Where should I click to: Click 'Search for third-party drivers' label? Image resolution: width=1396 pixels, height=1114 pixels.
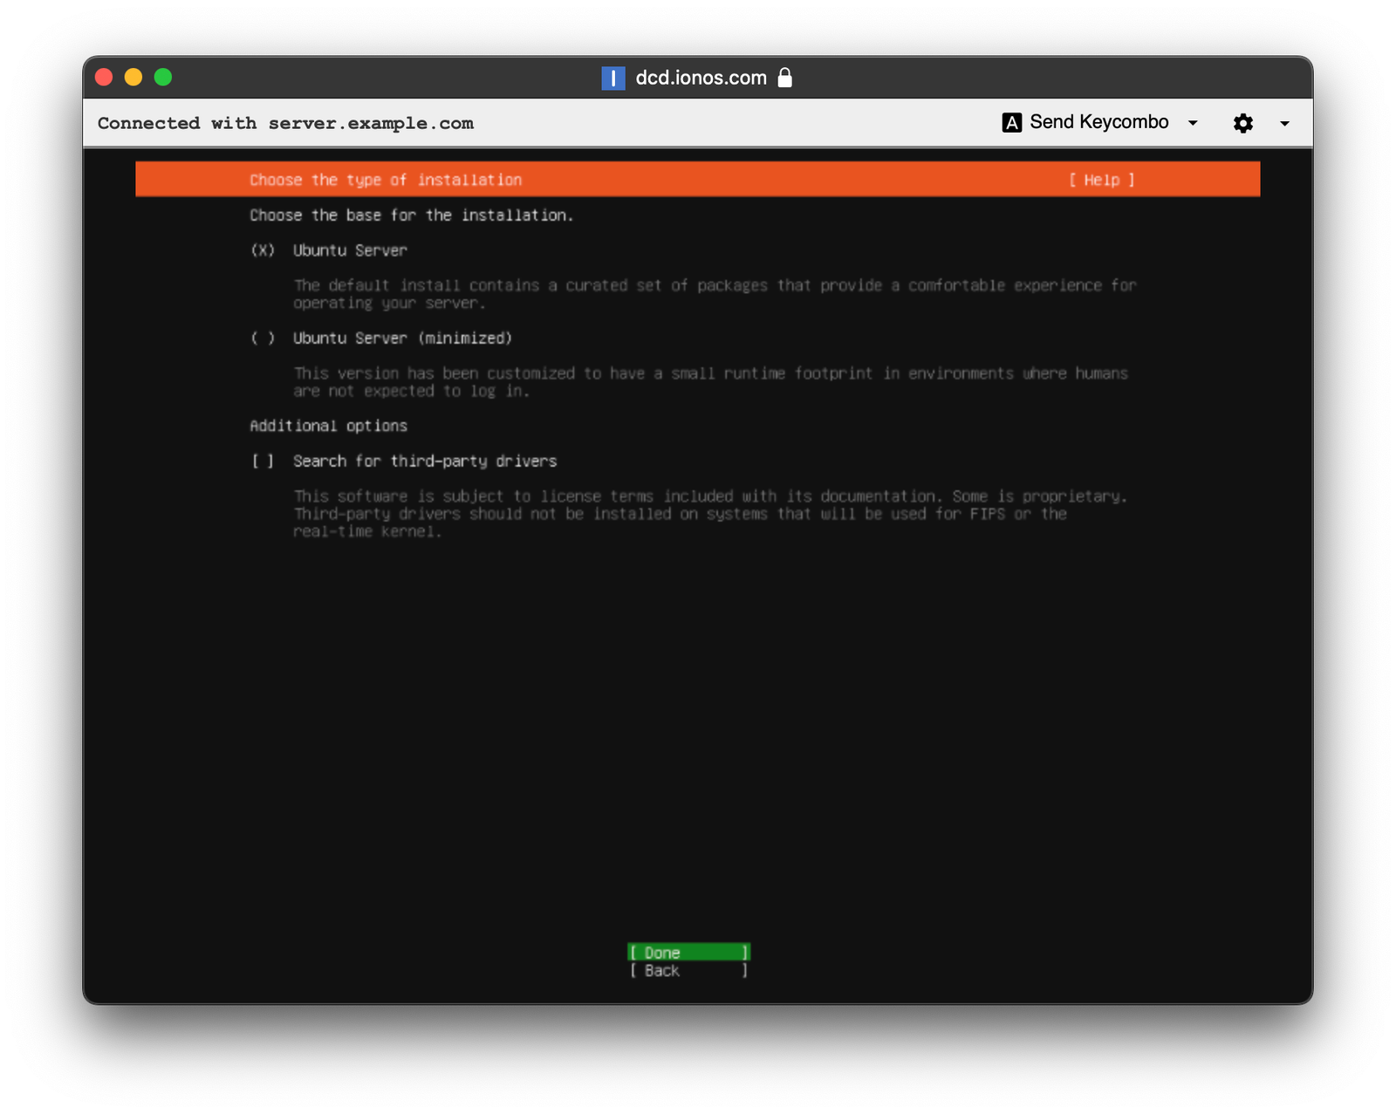point(425,461)
